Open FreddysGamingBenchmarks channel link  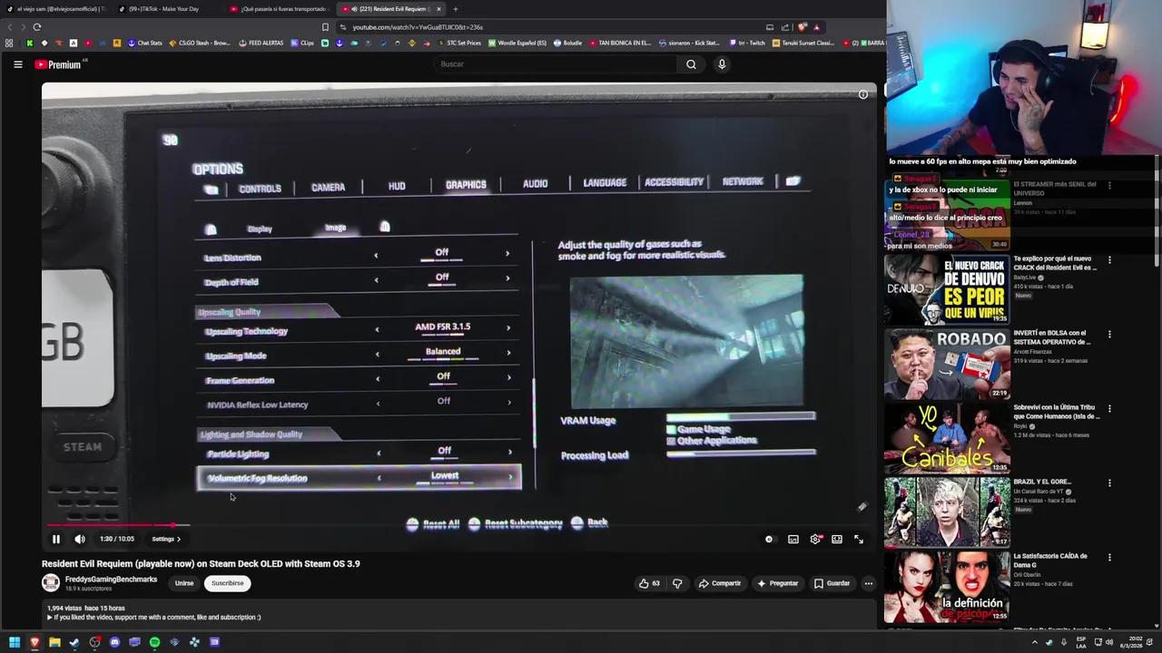point(111,580)
